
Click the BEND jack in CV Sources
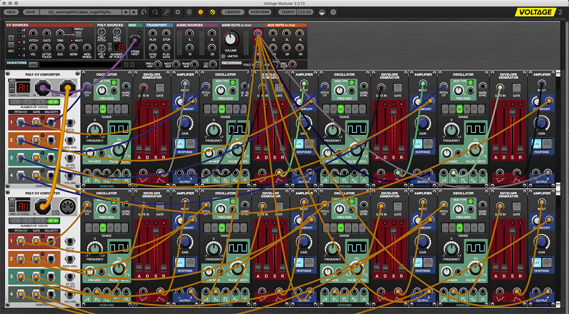click(x=73, y=48)
